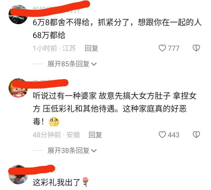
Task: Click chevron next to 展开38条回复
Action: pos(94,151)
